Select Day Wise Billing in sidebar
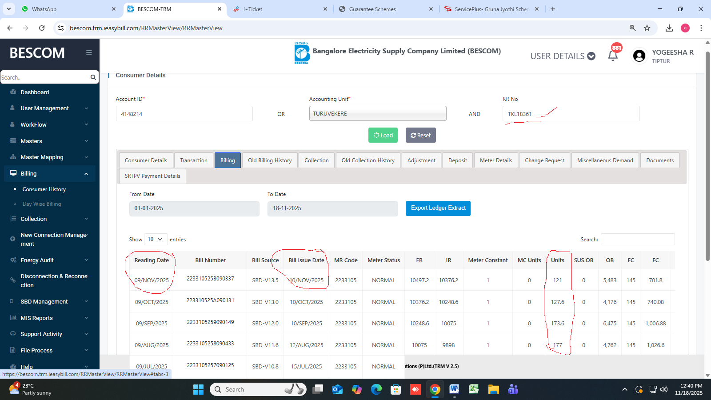 point(42,204)
